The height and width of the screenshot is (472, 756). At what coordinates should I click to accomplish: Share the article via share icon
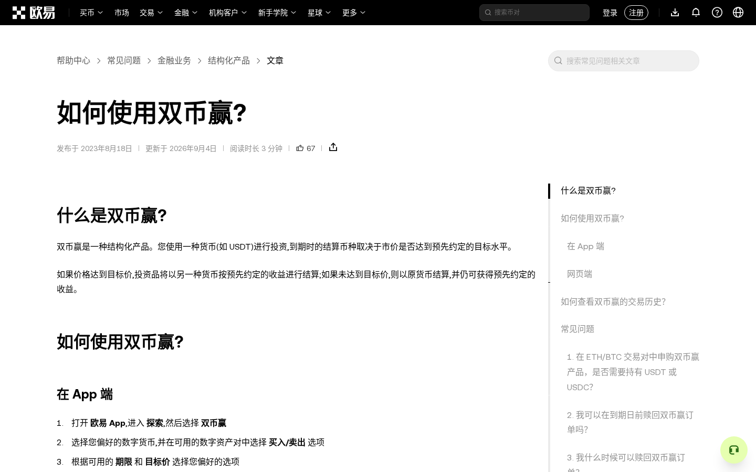coord(333,147)
